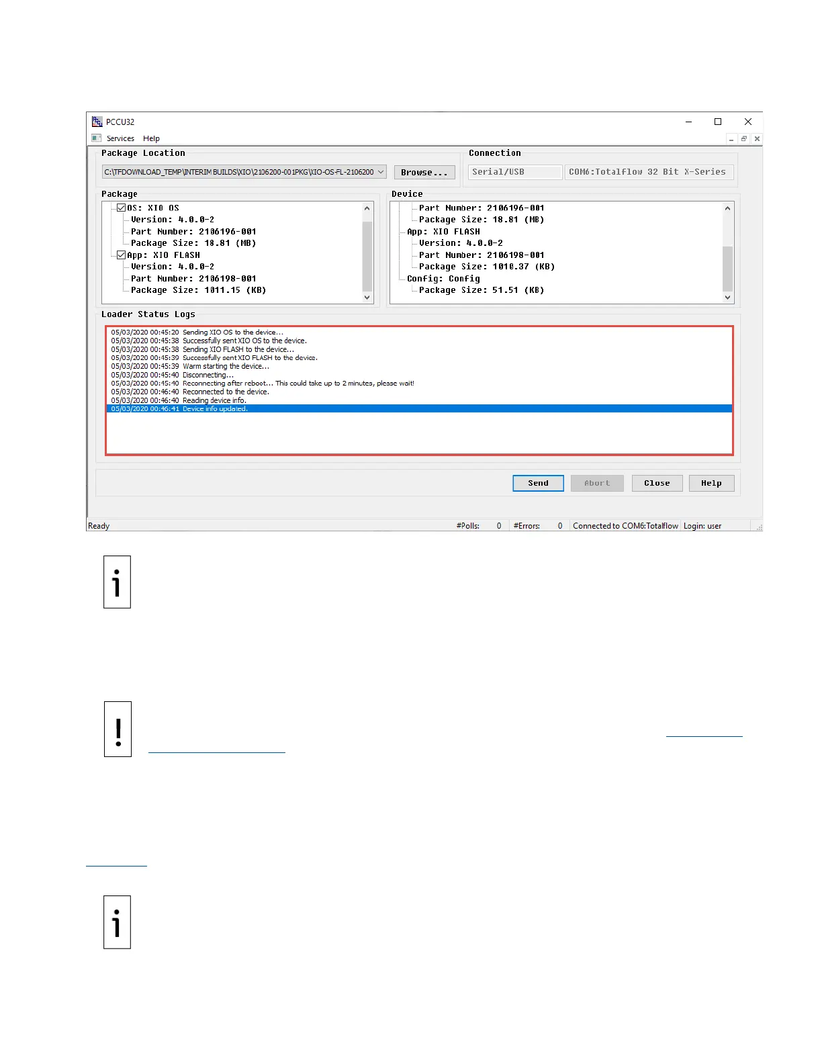Select package row Part Number: 2106198-001

tap(193, 279)
